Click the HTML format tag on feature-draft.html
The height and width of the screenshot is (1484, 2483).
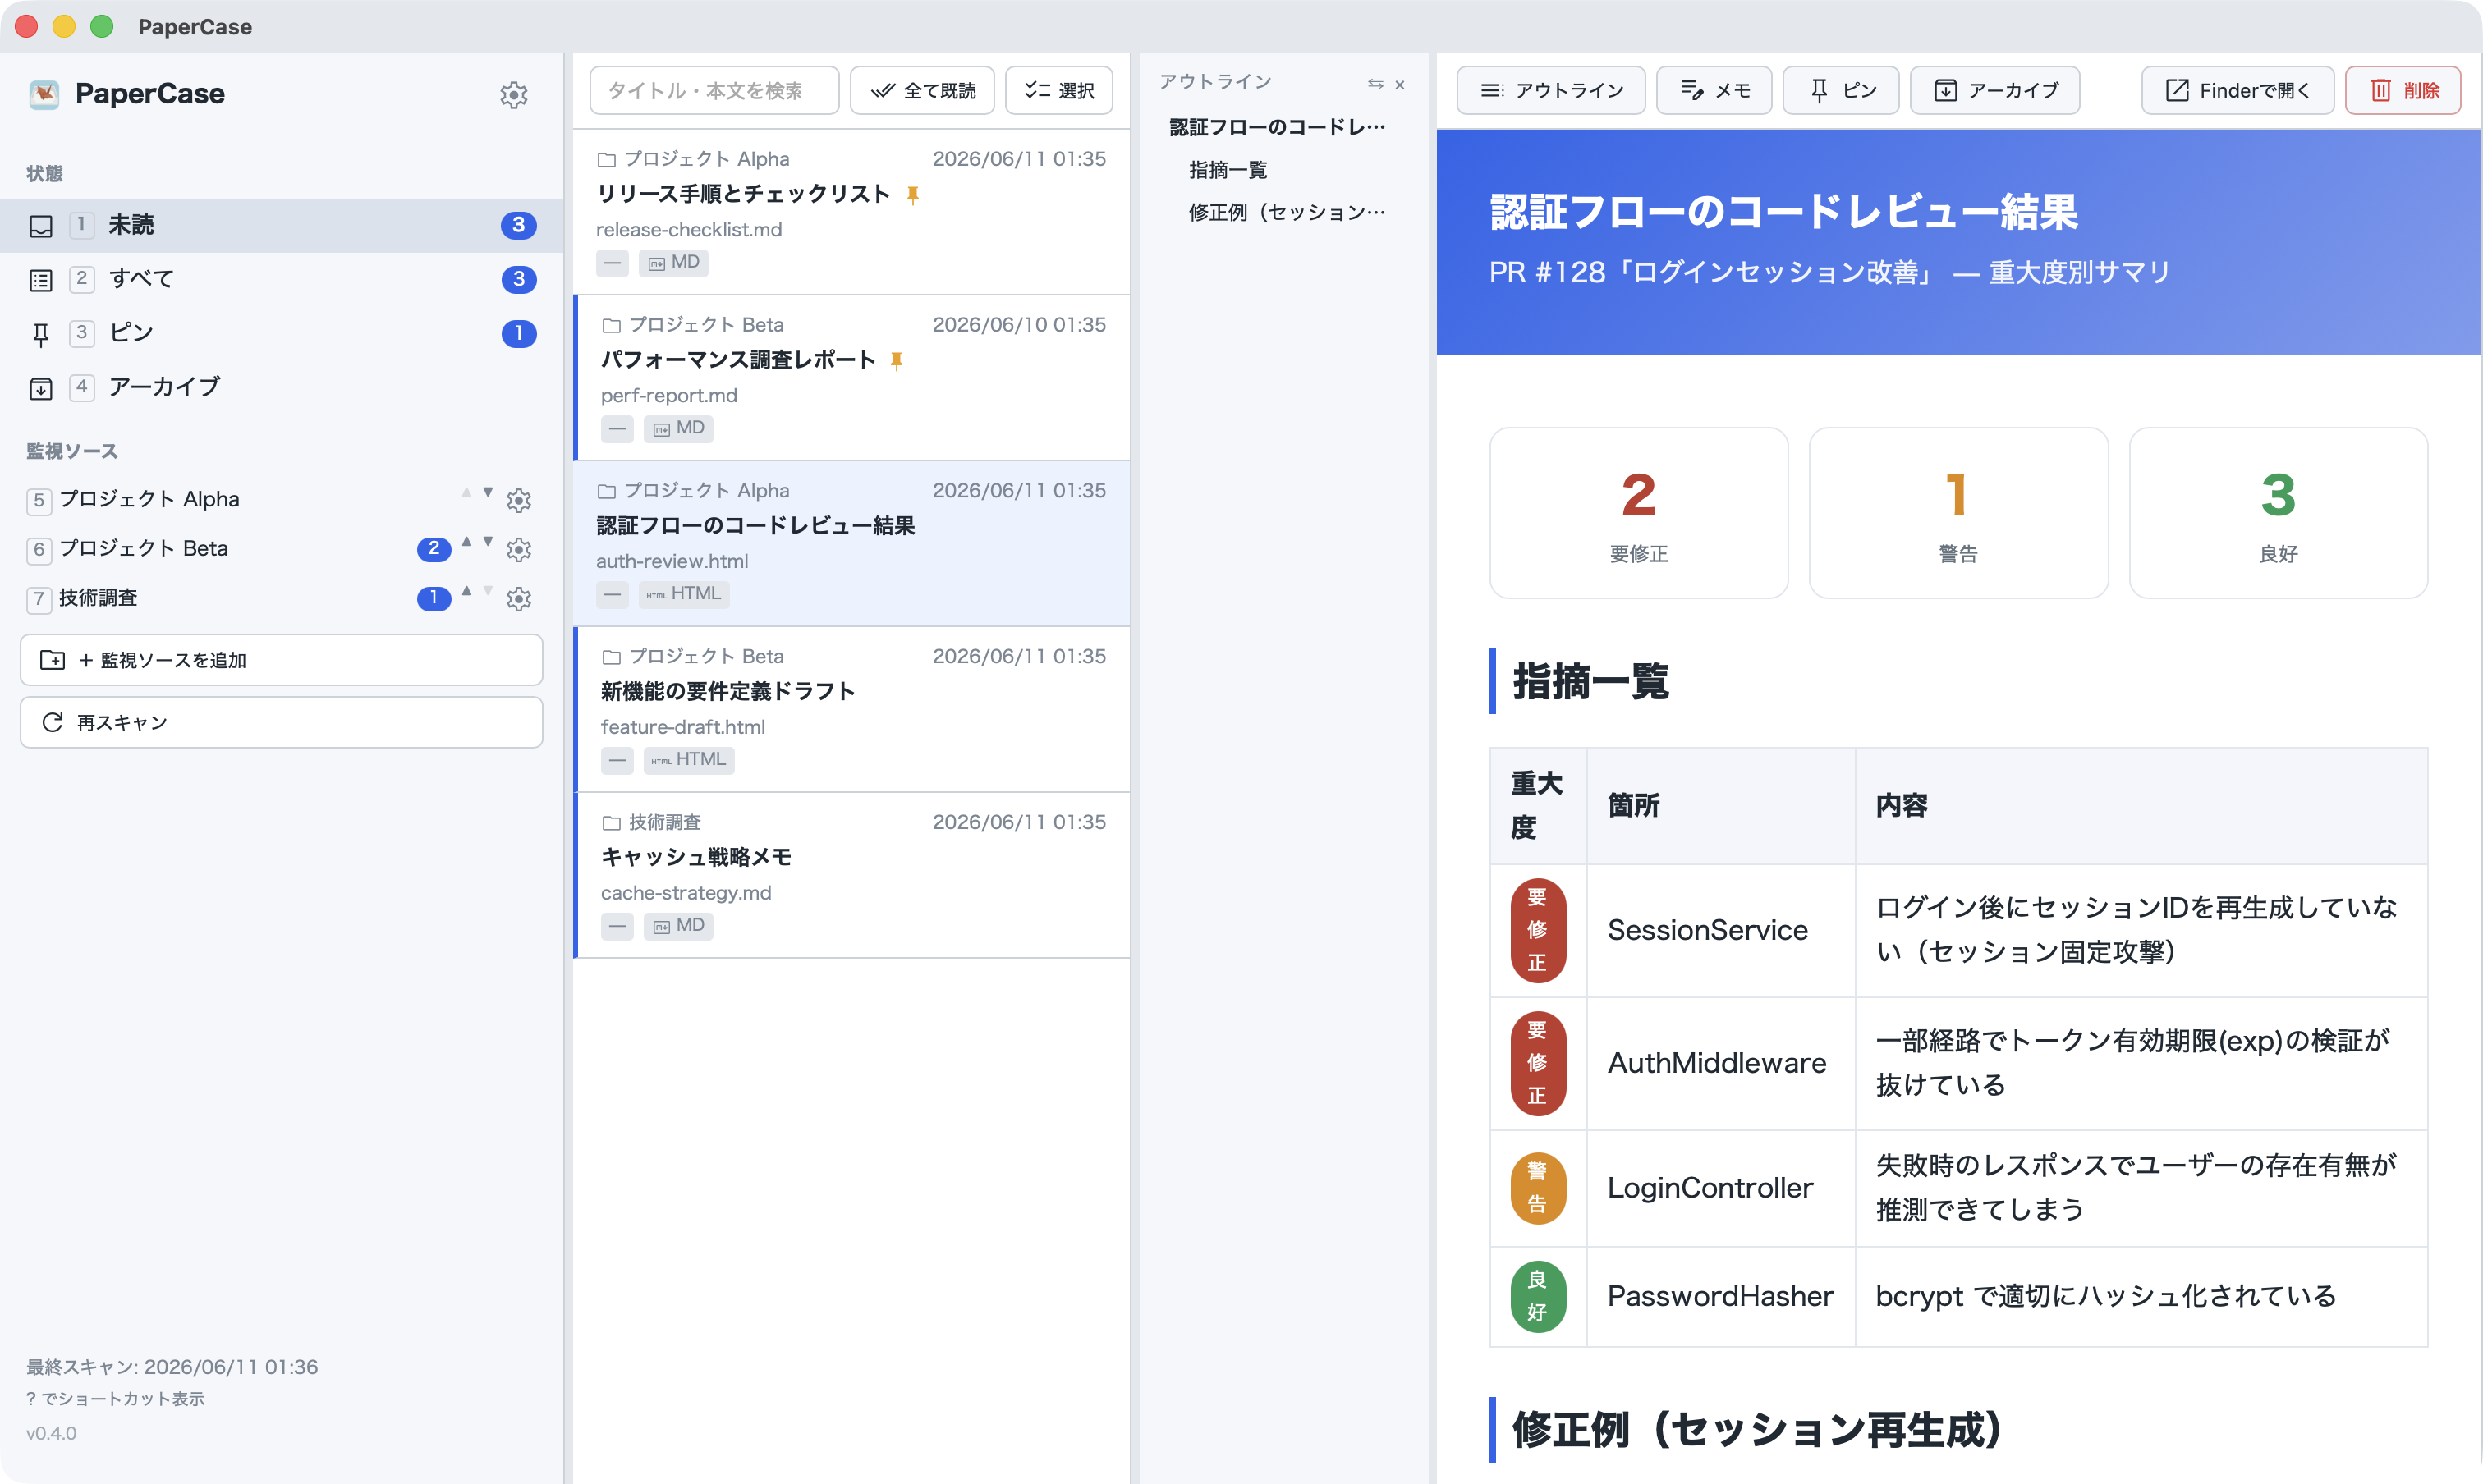pyautogui.click(x=688, y=760)
